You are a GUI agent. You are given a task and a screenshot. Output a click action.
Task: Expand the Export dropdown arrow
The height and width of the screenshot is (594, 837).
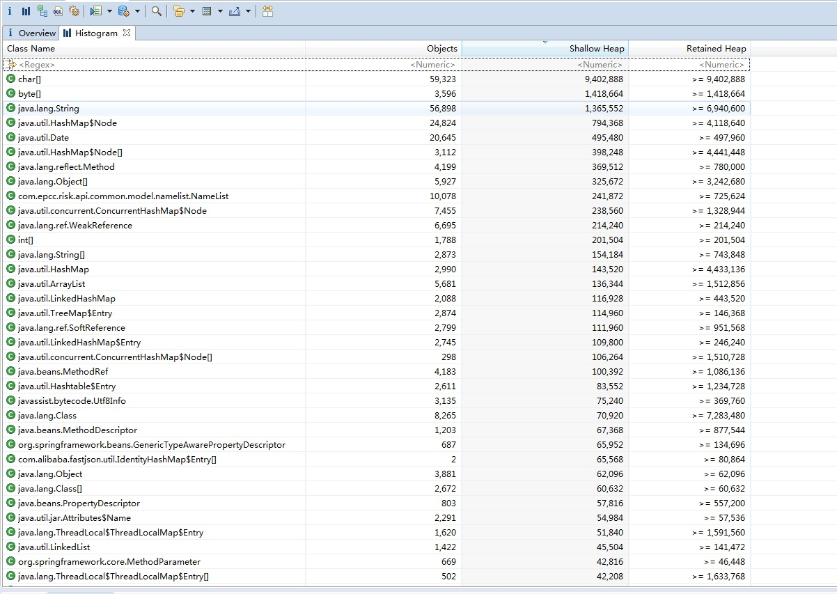[x=248, y=11]
